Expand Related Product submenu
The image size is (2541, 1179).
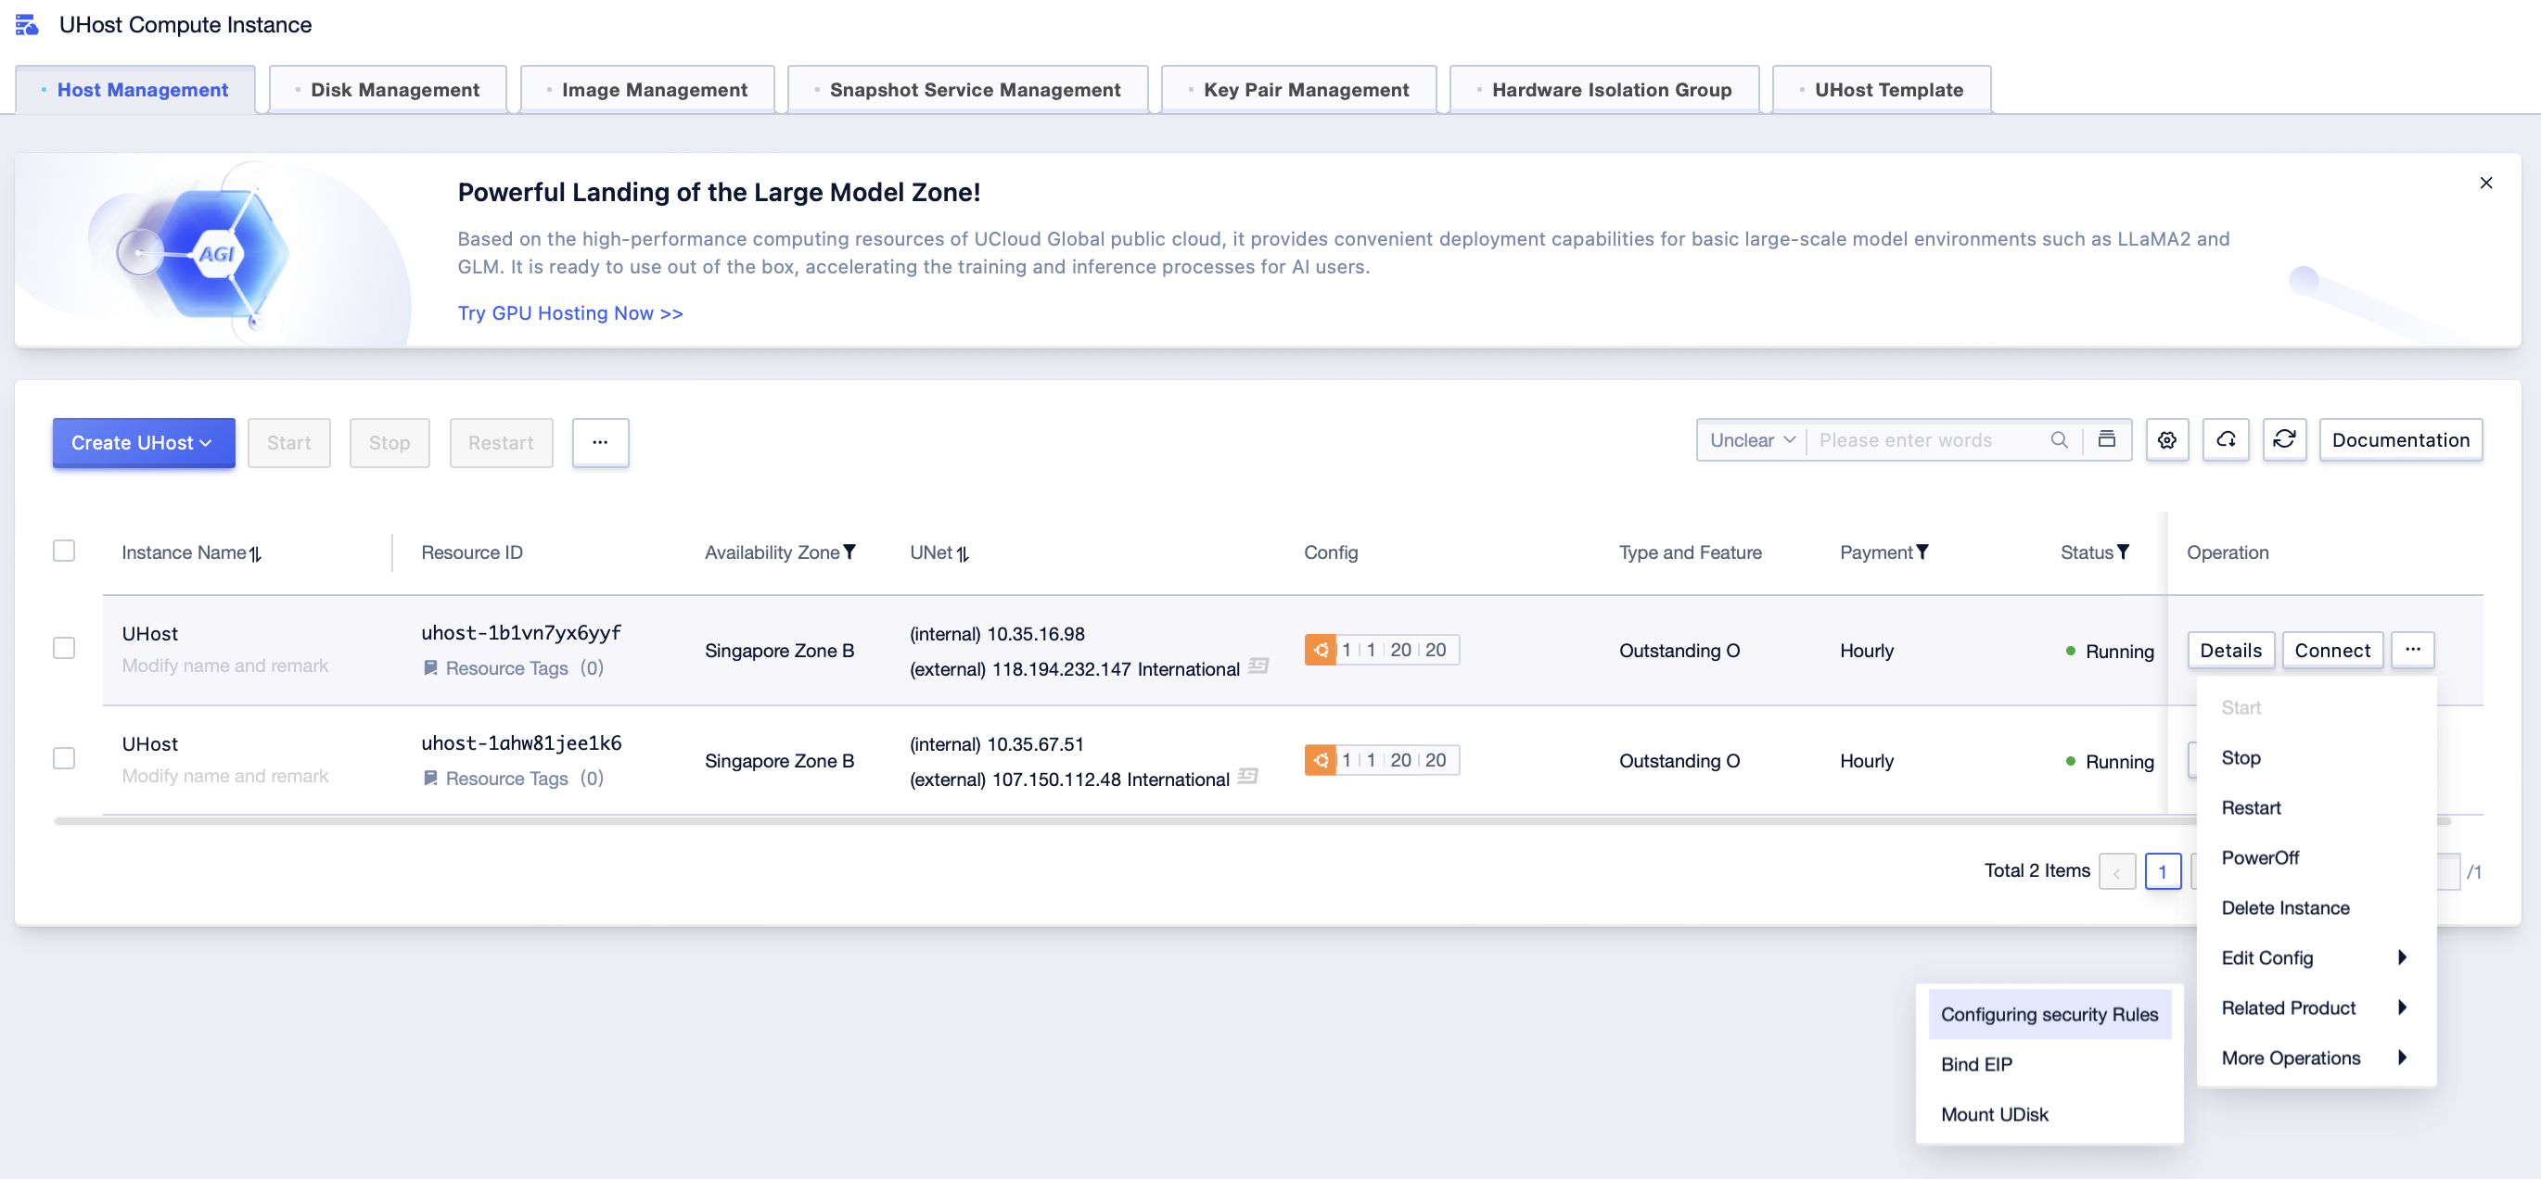(x=2314, y=1008)
